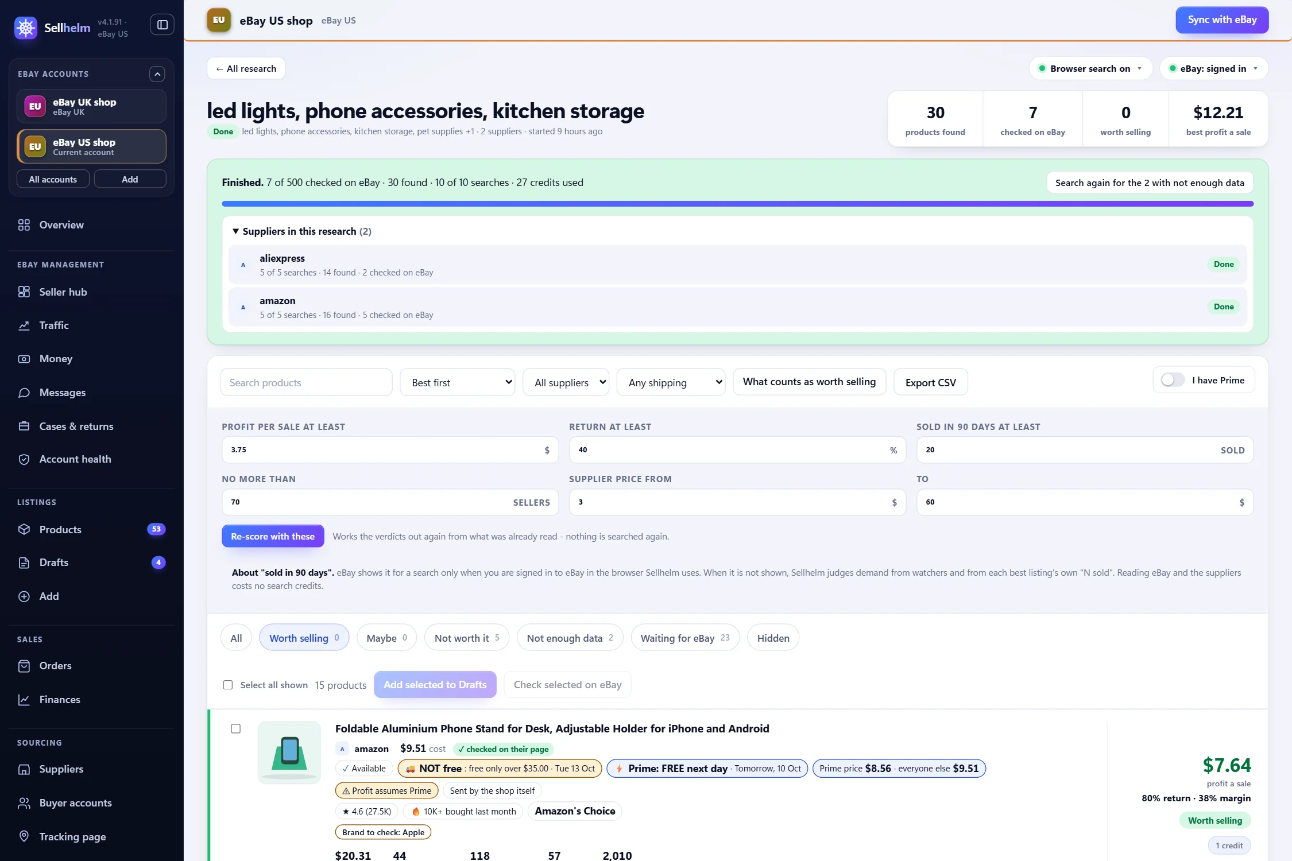Open Browser search on dropdown
1292x861 pixels.
(1090, 68)
